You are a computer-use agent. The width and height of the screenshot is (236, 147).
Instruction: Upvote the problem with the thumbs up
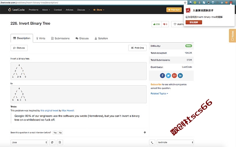[x=156, y=24]
